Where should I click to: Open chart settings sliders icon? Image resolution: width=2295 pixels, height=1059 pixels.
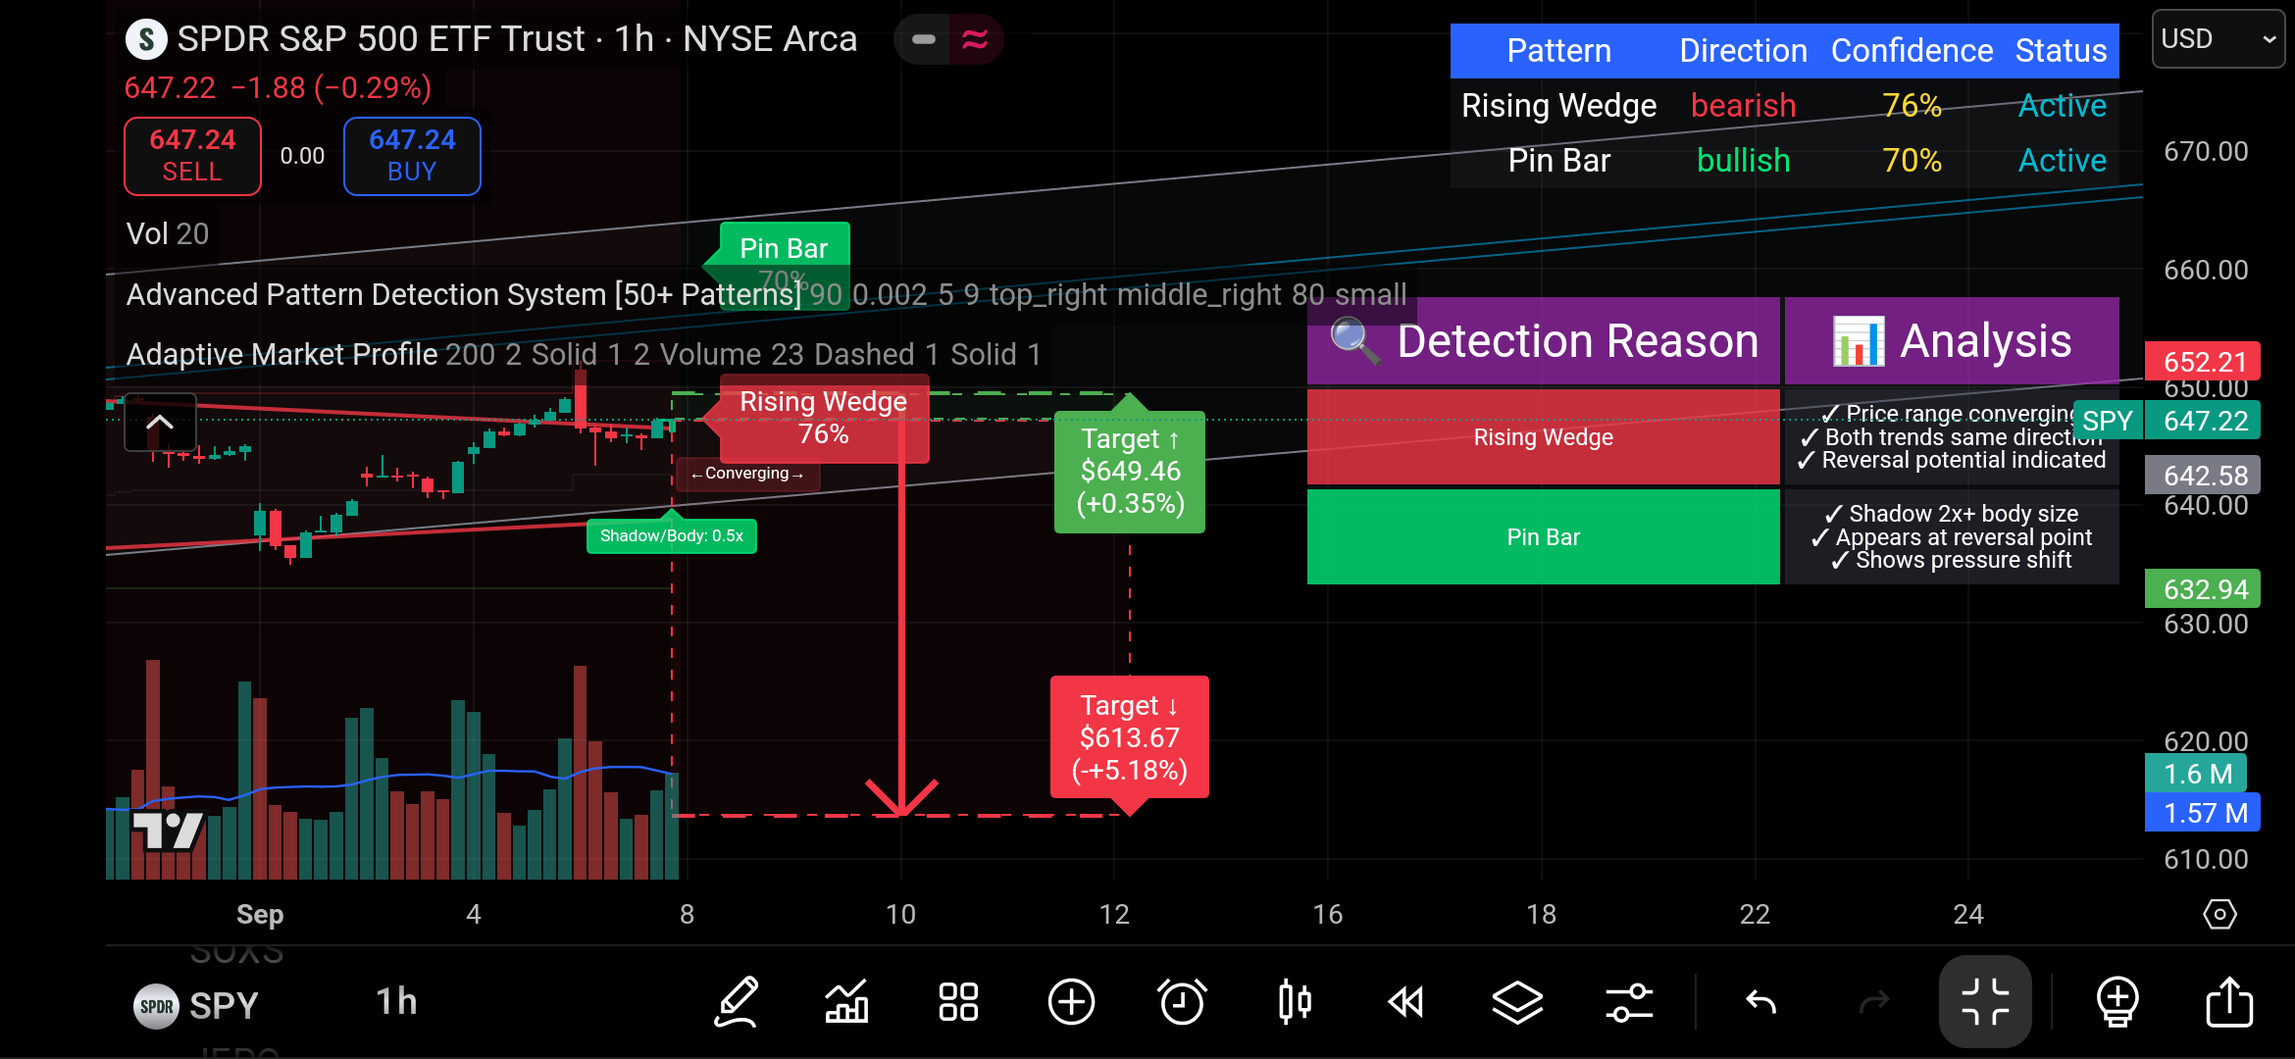point(1629,1002)
